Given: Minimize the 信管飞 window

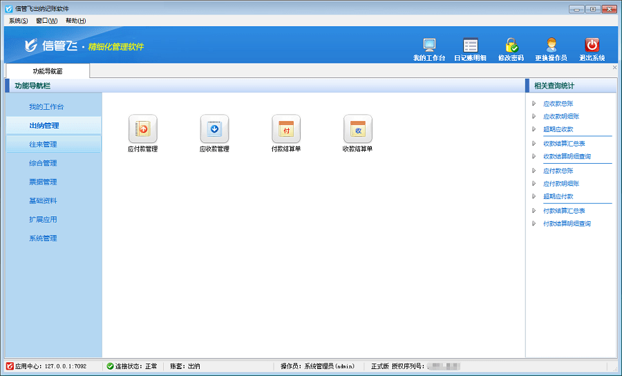Looking at the screenshot, I should coord(576,9).
